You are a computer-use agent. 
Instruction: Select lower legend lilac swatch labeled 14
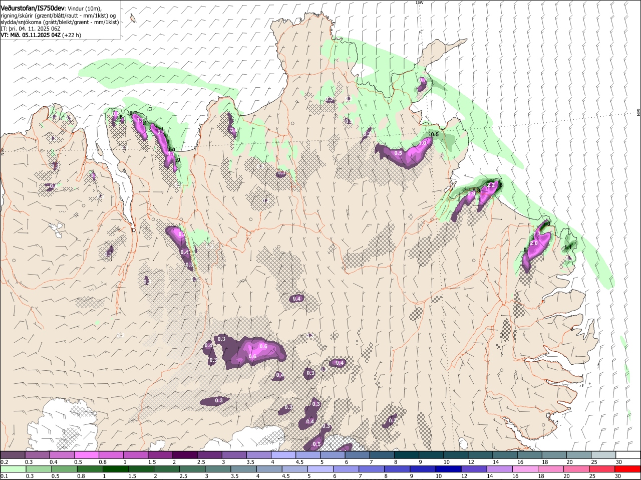(500, 469)
